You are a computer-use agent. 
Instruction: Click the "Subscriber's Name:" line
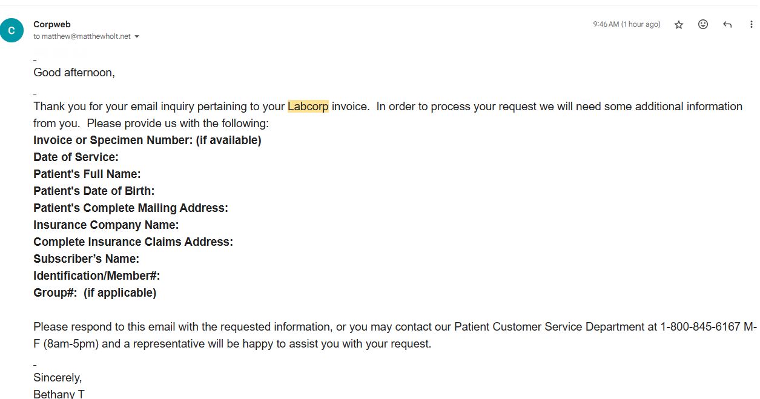(86, 259)
